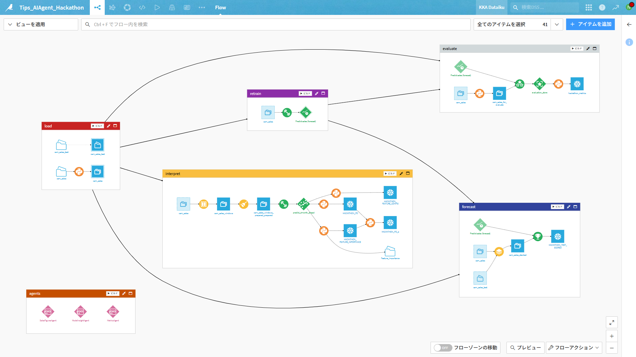This screenshot has width=636, height=357.
Task: Select the stack recipe in forecast zone
Action: [499, 252]
